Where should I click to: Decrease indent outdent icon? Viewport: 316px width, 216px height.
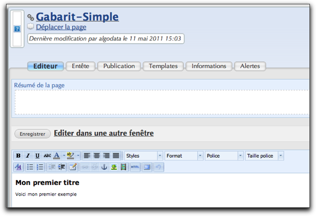coord(52,167)
